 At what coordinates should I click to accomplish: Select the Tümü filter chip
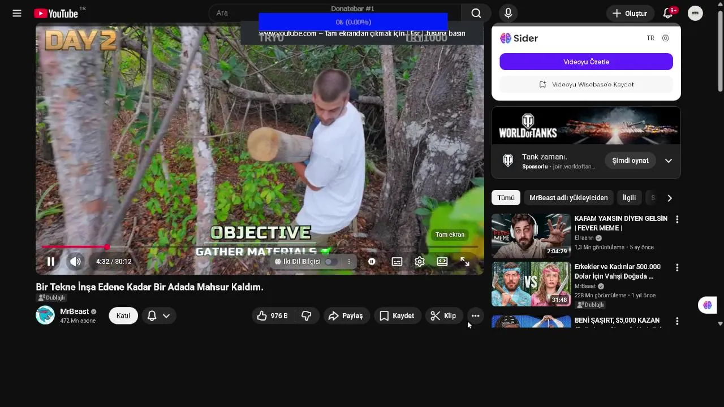click(x=506, y=198)
